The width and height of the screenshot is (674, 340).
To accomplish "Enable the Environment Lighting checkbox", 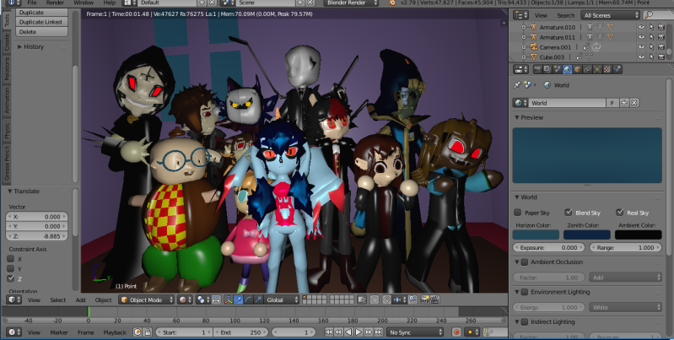I will 525,292.
